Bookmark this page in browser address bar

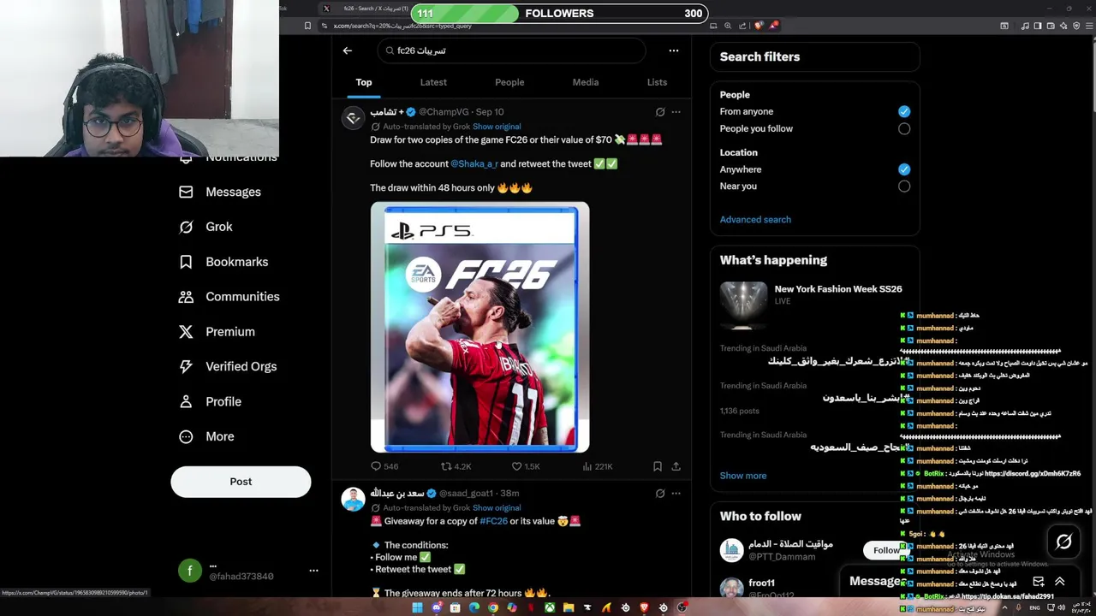click(307, 26)
